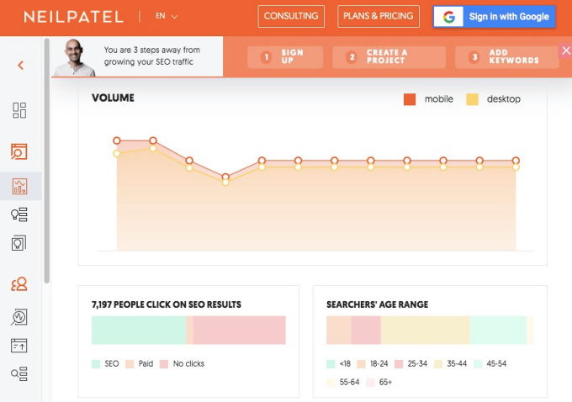Open the dashboard grid icon in sidebar
This screenshot has height=402, width=572.
tap(19, 110)
